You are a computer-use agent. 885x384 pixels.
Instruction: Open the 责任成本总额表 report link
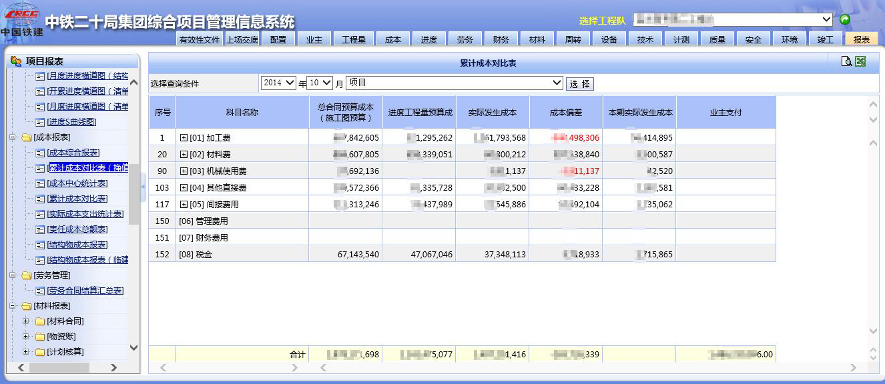tap(77, 229)
